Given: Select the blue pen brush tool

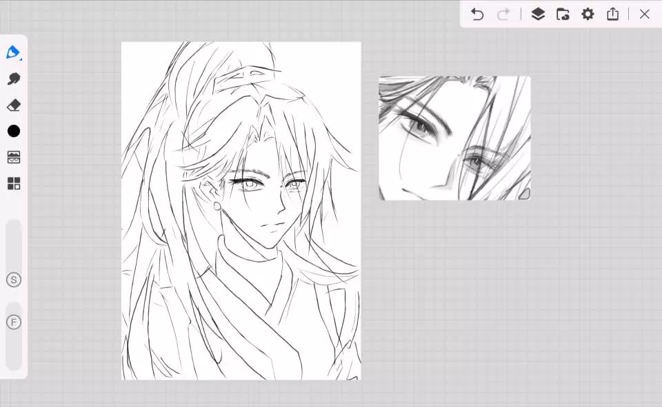Looking at the screenshot, I should 14,53.
